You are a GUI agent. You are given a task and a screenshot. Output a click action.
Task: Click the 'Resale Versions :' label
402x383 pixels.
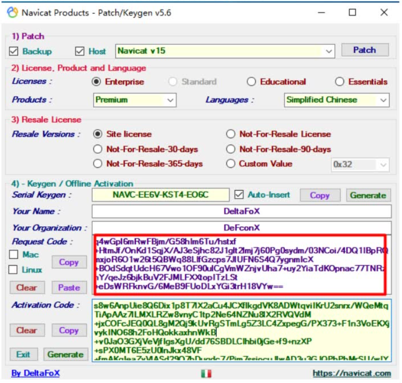coord(46,134)
